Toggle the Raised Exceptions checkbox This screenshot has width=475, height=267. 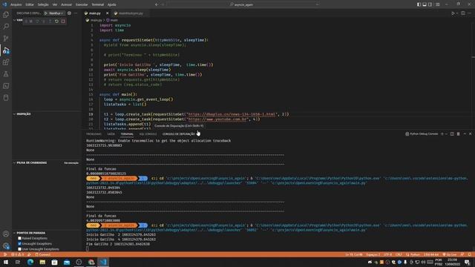[x=20, y=238]
